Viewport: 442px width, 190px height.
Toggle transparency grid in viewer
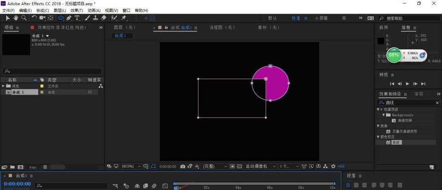point(239,166)
